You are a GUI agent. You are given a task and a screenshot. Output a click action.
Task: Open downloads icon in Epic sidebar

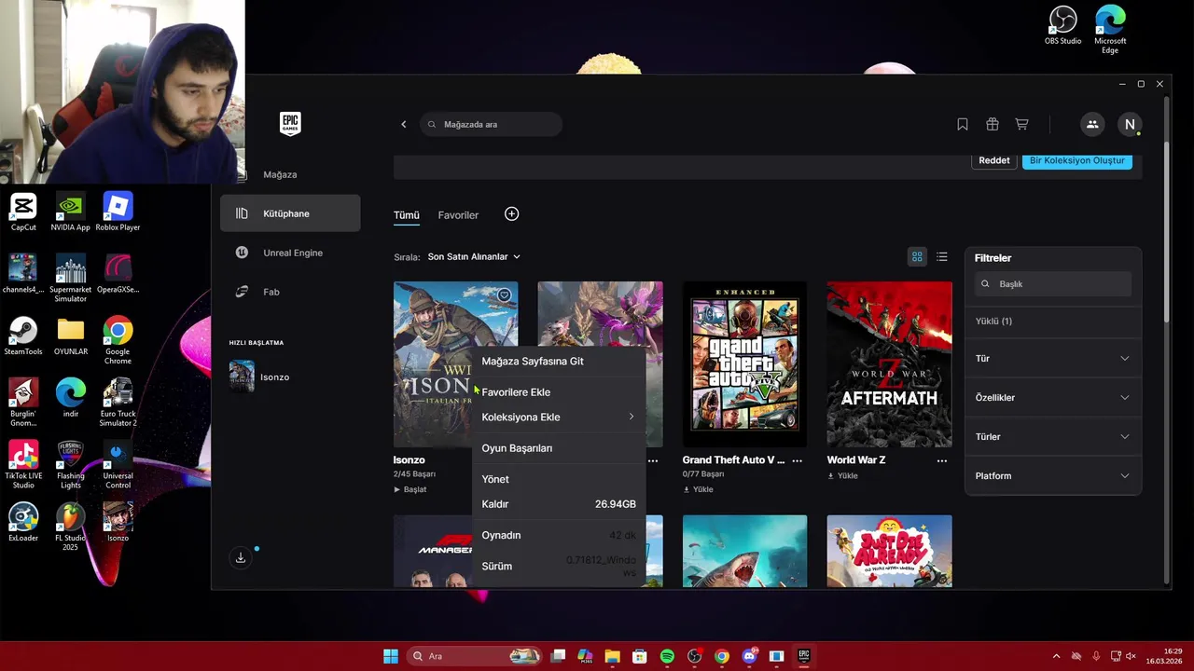pos(241,557)
